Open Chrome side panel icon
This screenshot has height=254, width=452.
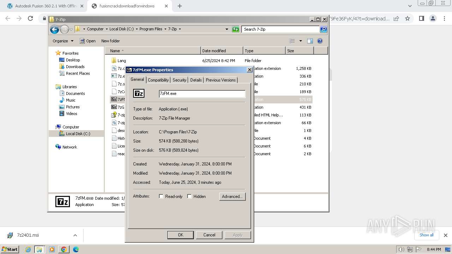point(421,19)
